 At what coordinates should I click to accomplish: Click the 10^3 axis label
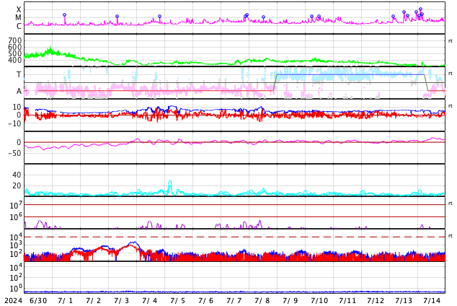(16, 245)
